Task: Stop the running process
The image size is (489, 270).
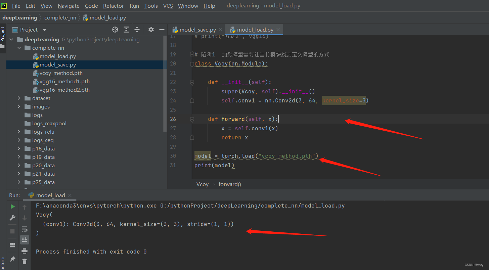Action: [12, 231]
